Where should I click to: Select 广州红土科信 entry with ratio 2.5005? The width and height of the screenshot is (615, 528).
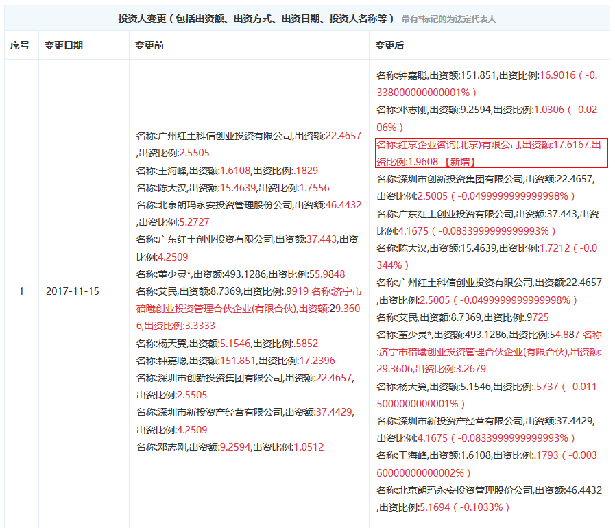tap(489, 291)
